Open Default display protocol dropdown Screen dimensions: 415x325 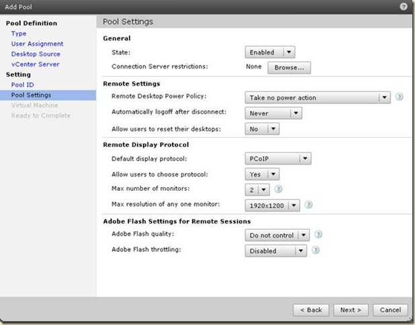point(277,158)
